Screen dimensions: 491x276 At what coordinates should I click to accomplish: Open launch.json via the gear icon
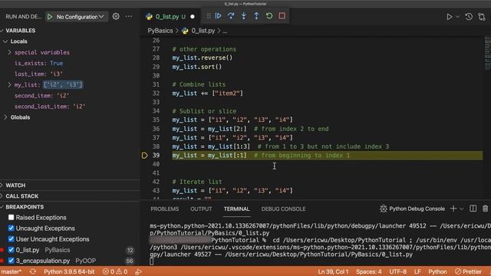click(x=116, y=16)
